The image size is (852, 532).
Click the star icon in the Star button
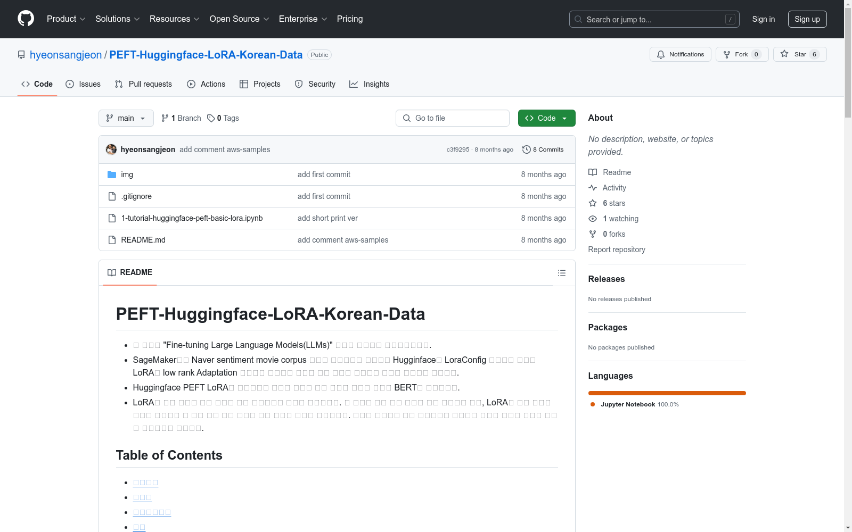(x=784, y=54)
